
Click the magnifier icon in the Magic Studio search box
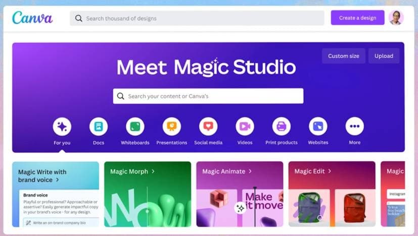[120, 96]
